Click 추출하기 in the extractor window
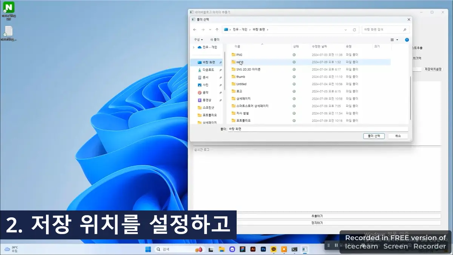Image resolution: width=453 pixels, height=255 pixels. 317,216
